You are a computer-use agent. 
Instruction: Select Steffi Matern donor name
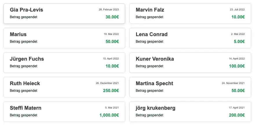[x=25, y=108]
